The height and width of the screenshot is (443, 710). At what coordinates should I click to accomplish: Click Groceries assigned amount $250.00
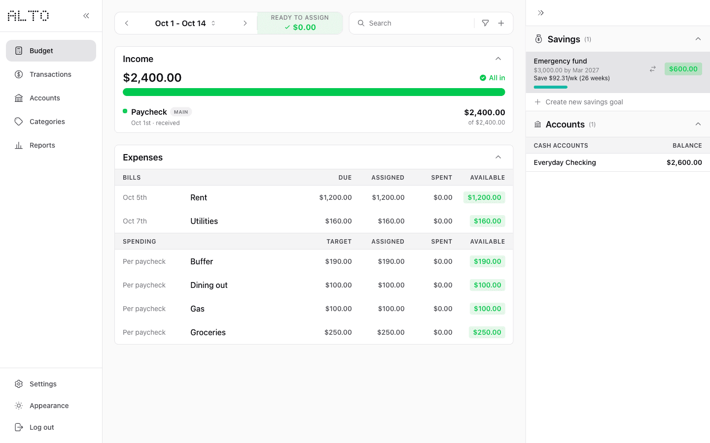coord(390,332)
